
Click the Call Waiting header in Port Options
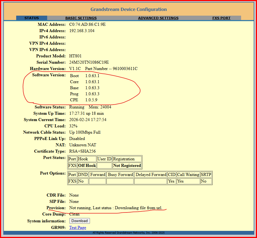[188, 175]
